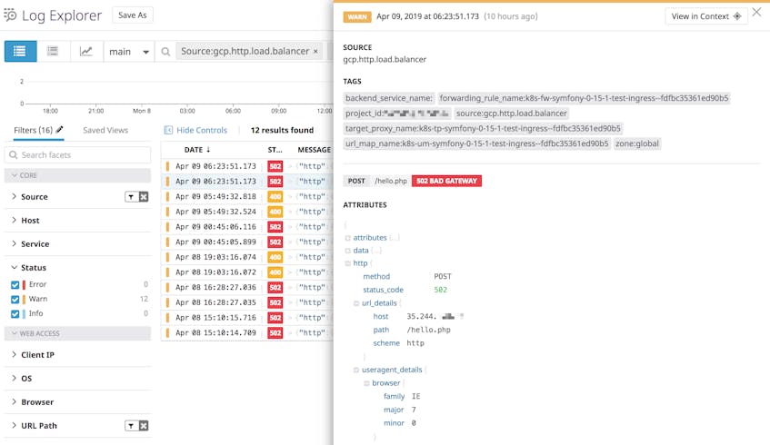Click the zone:global tag

pyautogui.click(x=637, y=143)
